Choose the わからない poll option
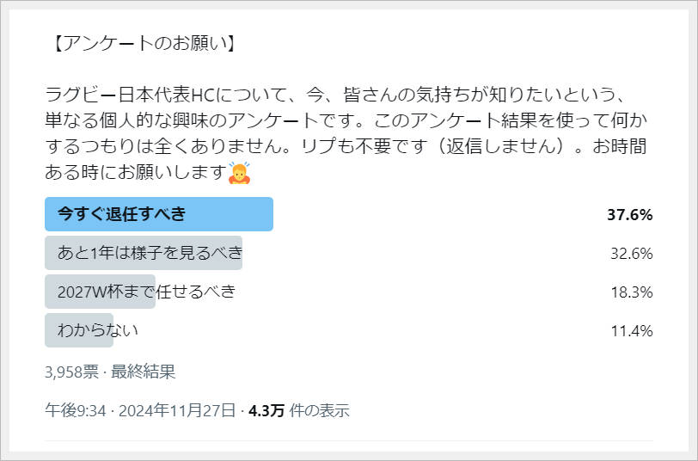Screen dimensions: 698x461 97,330
